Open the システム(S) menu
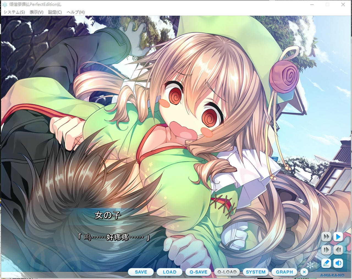The image size is (352, 279). pos(14,12)
